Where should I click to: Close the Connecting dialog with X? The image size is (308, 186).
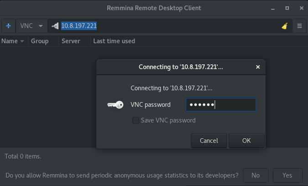click(x=258, y=67)
